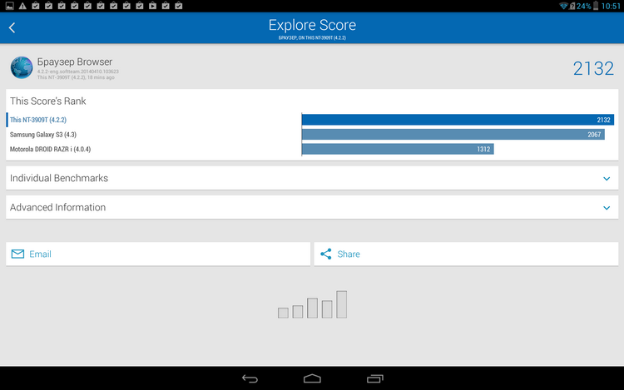Tap the Android back navigation button
This screenshot has width=624, height=390.
250,378
